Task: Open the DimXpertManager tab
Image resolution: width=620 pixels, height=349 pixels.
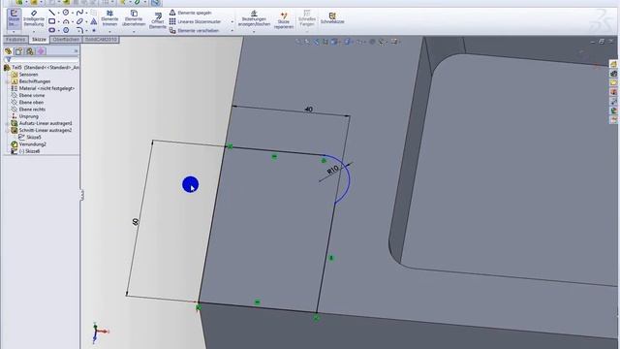Action: (41, 51)
